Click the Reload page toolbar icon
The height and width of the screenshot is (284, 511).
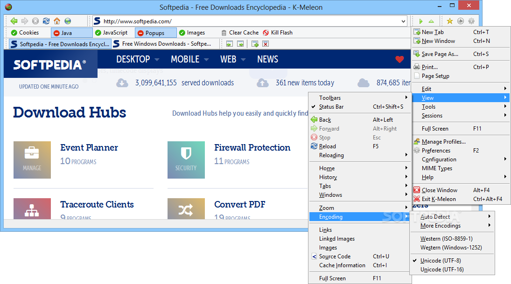(x=46, y=21)
